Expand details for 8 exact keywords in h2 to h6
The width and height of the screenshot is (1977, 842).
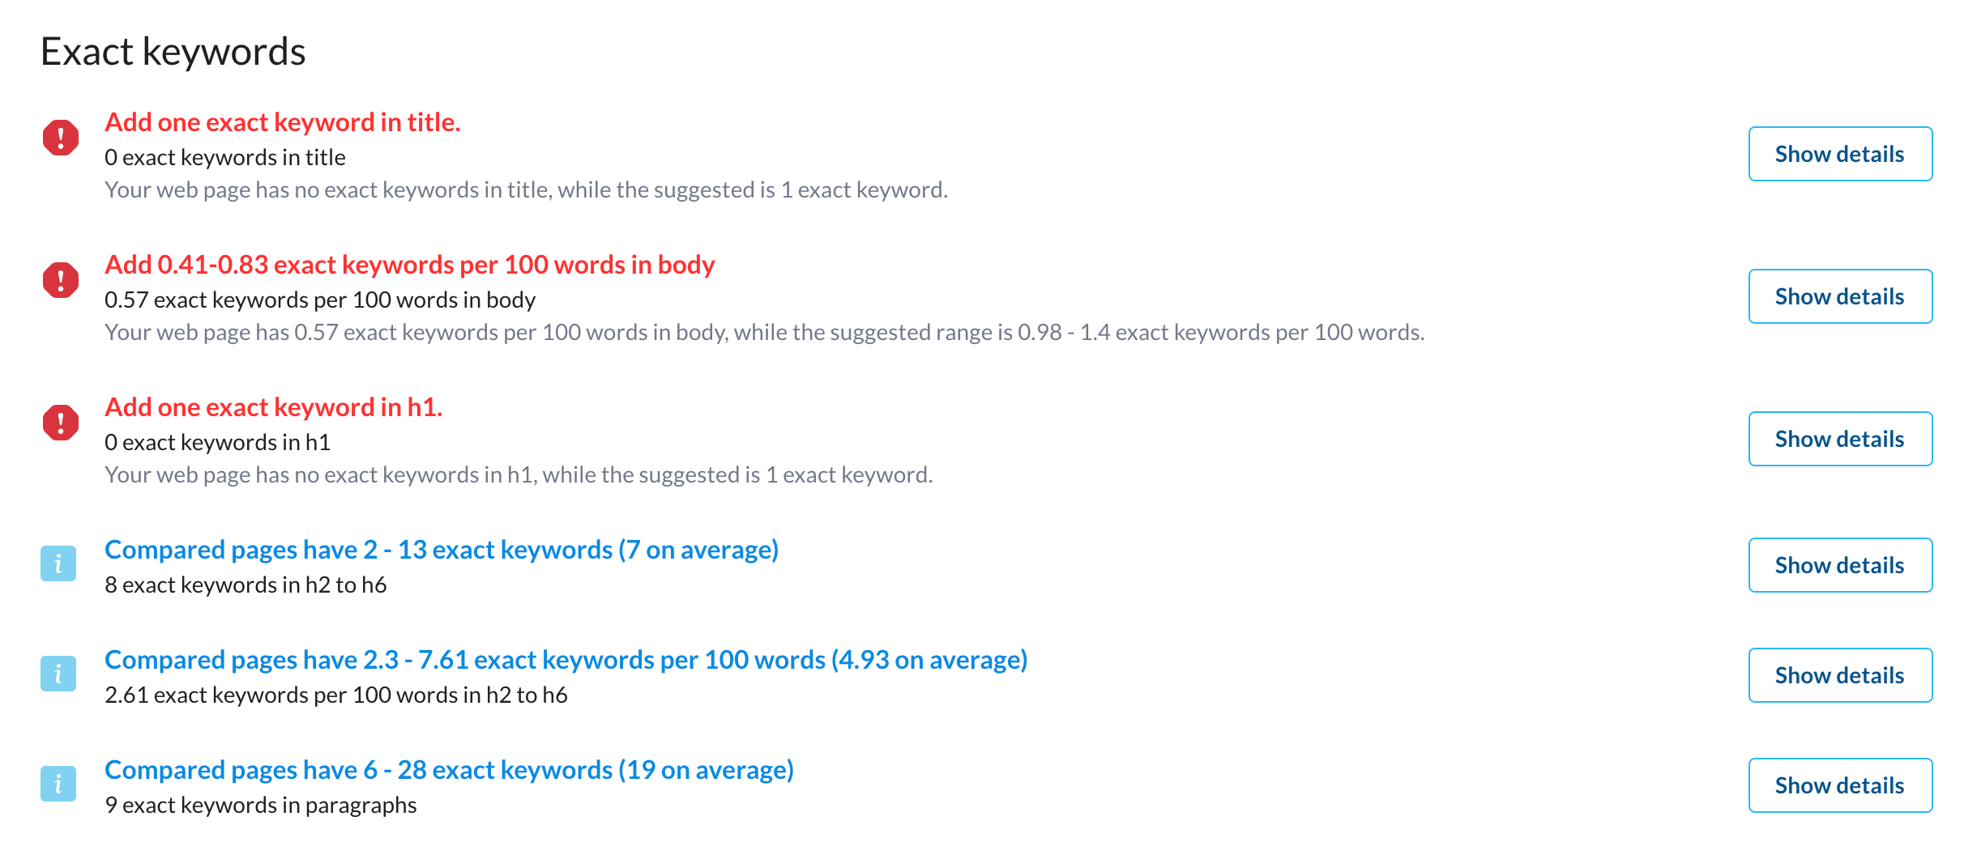click(1839, 565)
